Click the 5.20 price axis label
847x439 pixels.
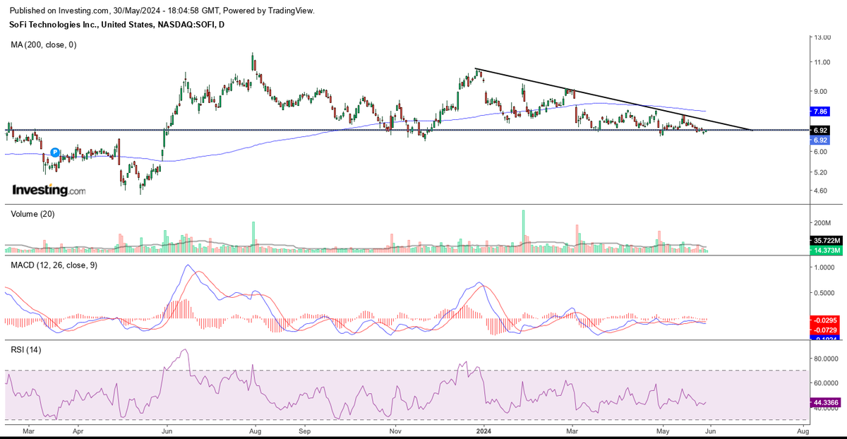819,172
